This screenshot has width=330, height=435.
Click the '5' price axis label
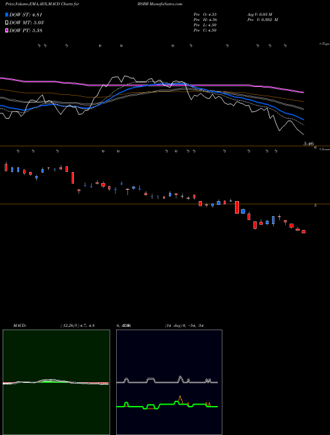tap(315, 205)
